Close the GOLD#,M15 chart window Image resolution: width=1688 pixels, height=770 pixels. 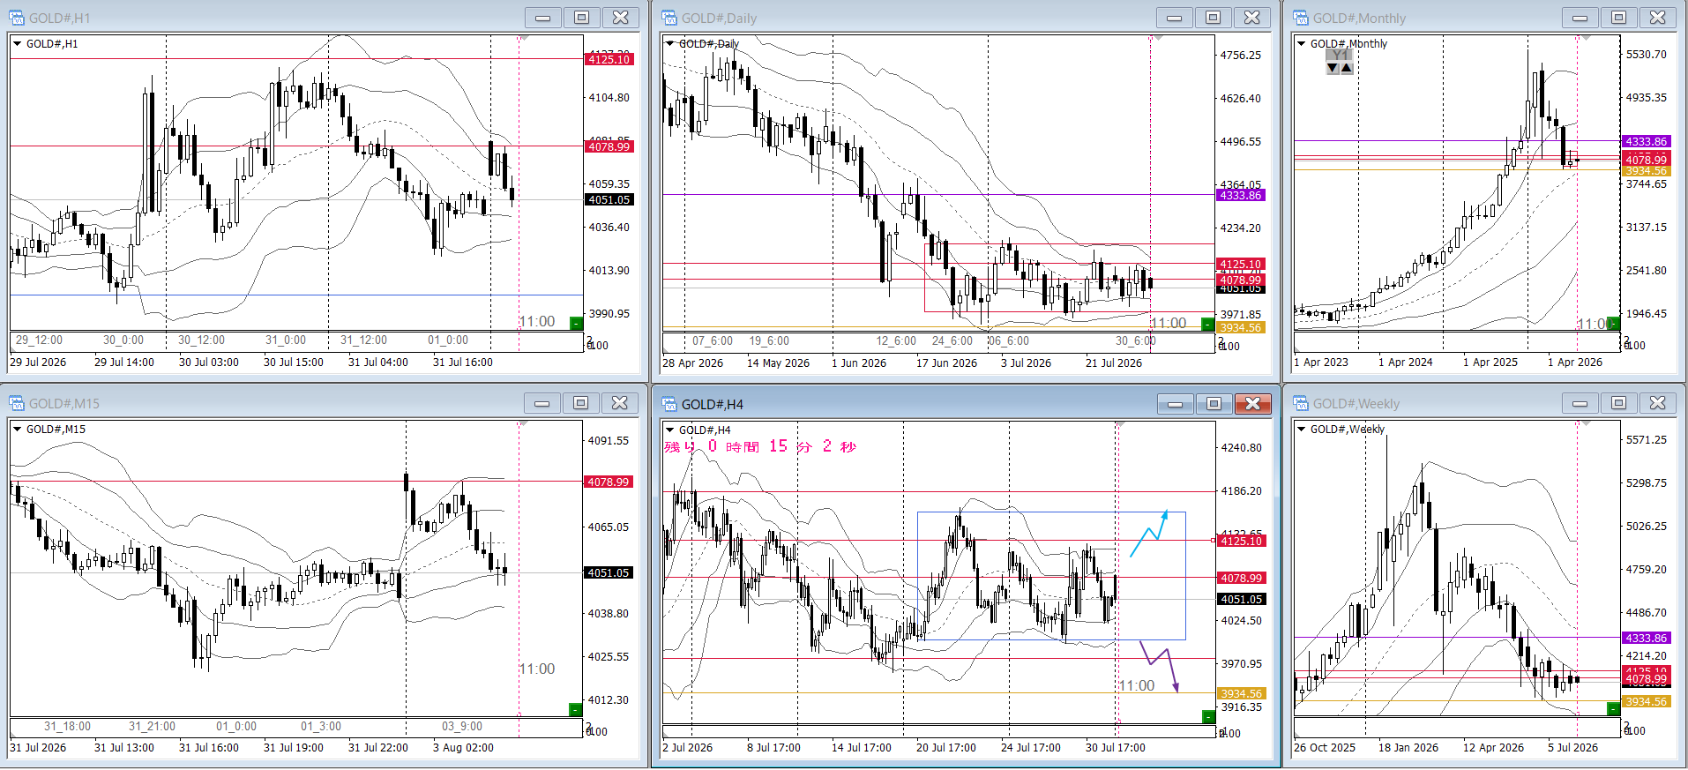click(x=620, y=403)
